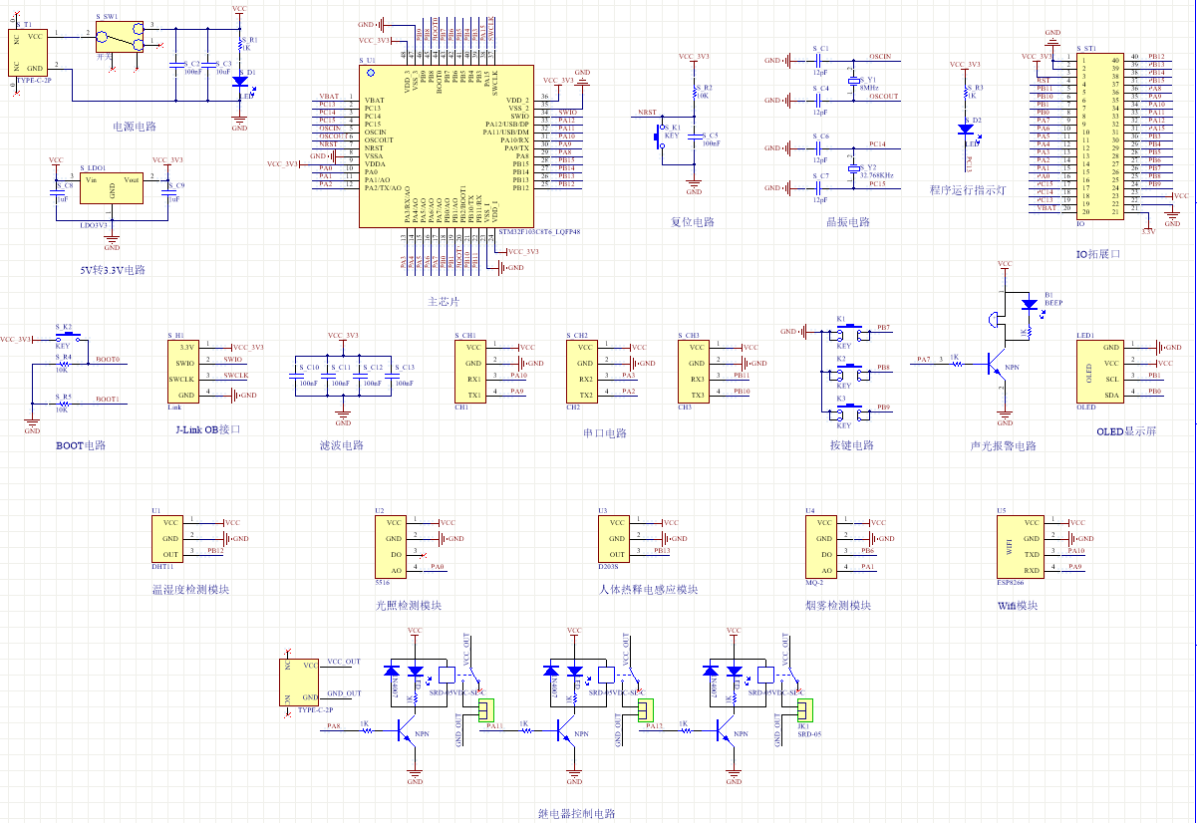Viewport: 1197px width, 823px height.
Task: Select the S_Y1 8MHz crystal
Action: click(854, 81)
